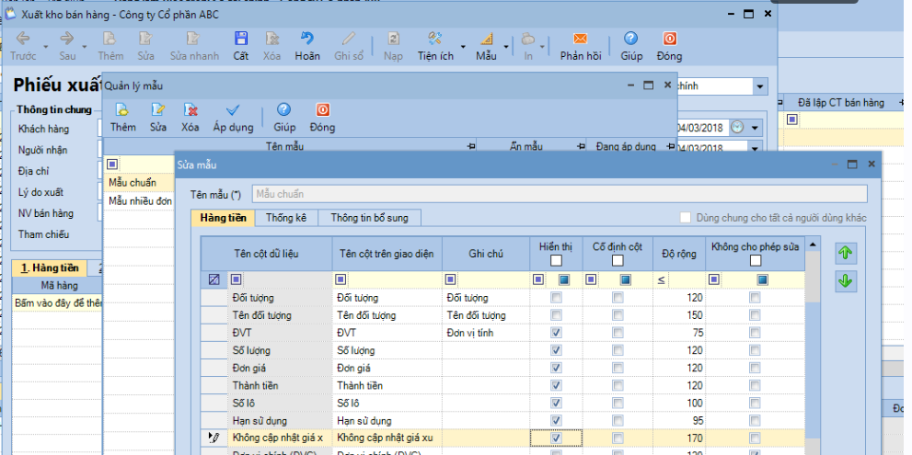The height and width of the screenshot is (455, 912).
Task: Add a template with Thêm in Quản lý mẫu
Action: [x=122, y=109]
